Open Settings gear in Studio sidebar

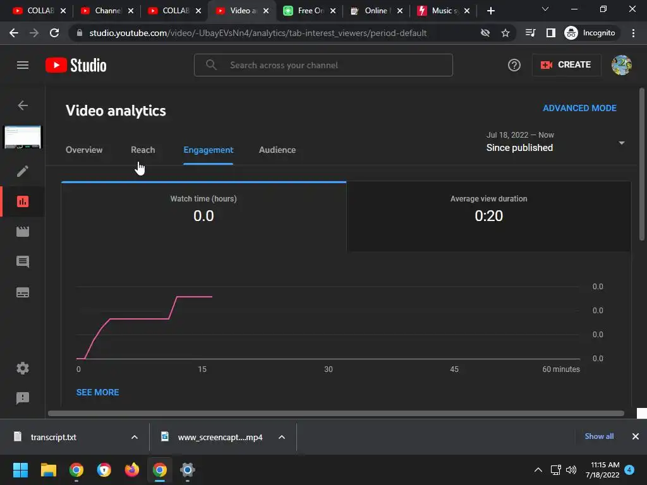tap(23, 368)
